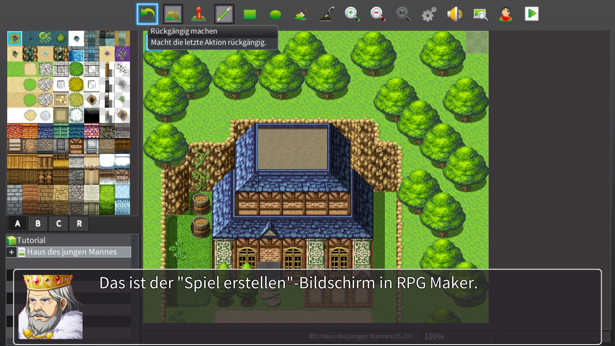Screen dimensions: 615x346
Task: Click the tutorial dialogue message text
Action: click(288, 283)
